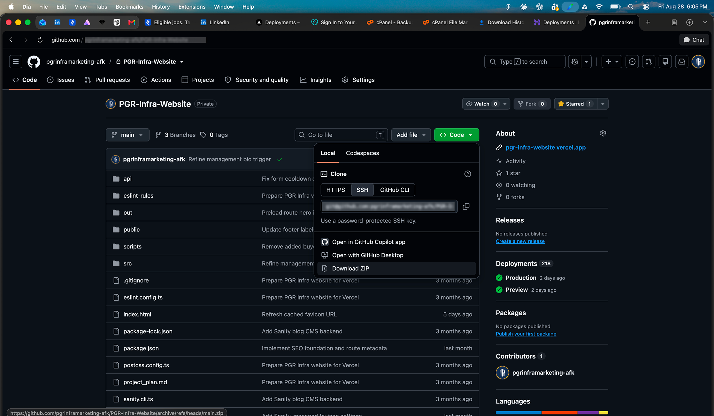The image size is (714, 416).
Task: Open the Copilot dropdown arrow
Action: (x=586, y=62)
